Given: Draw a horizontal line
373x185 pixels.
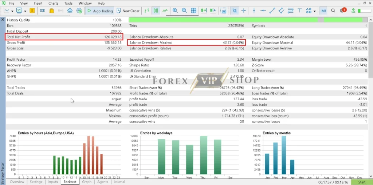Looking at the screenshot, I should click(x=263, y=11).
